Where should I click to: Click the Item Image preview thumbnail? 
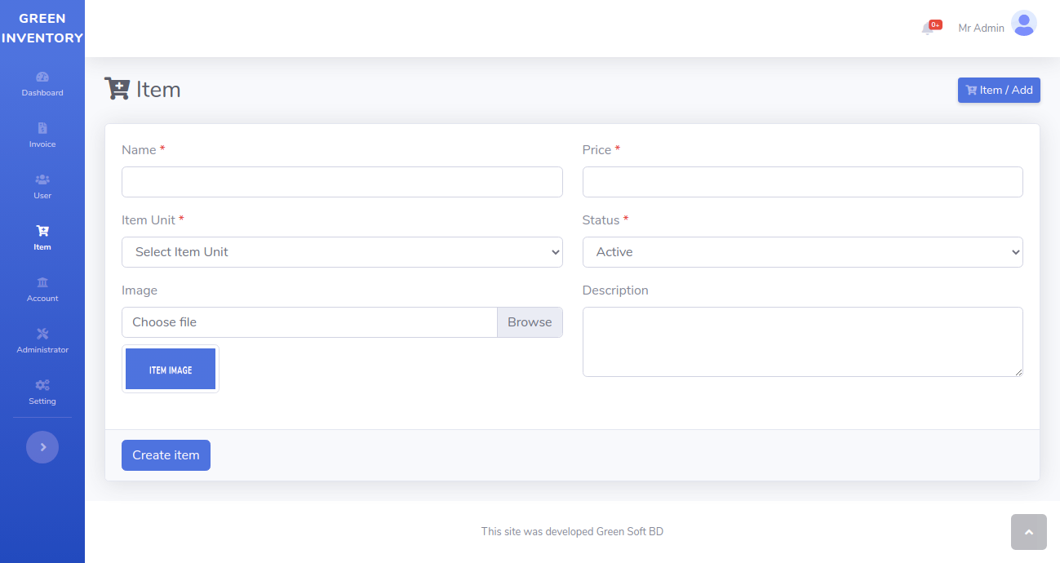click(171, 369)
